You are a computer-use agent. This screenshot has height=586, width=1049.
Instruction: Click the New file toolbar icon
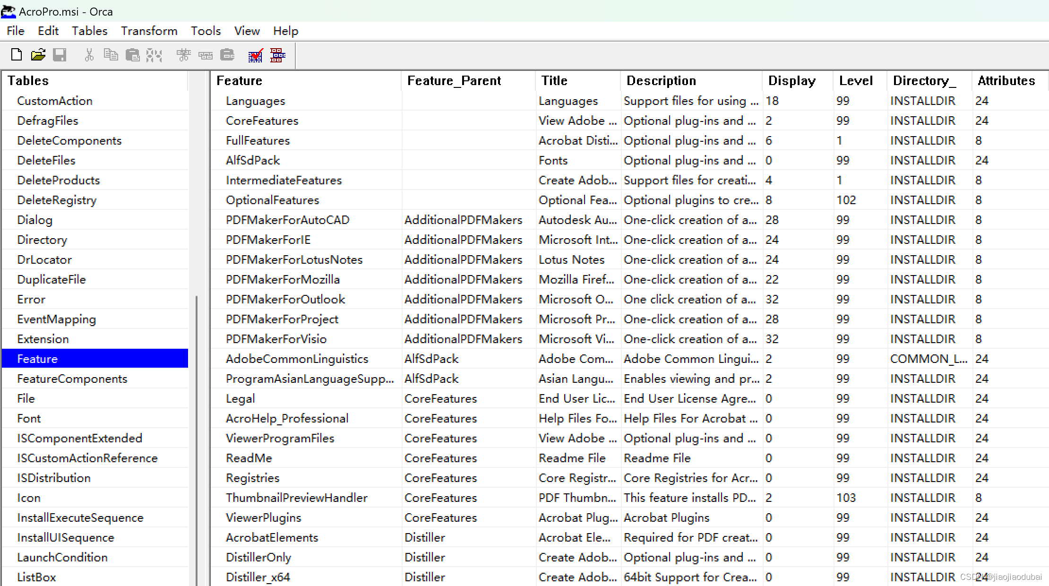click(17, 55)
